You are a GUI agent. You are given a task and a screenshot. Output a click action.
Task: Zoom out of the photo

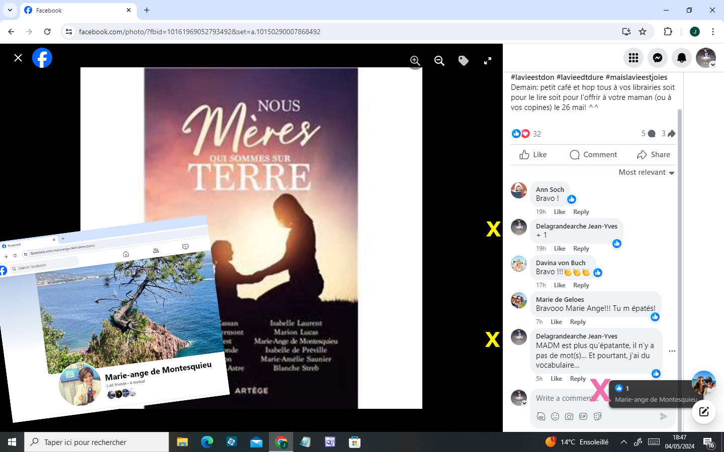[439, 61]
